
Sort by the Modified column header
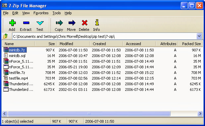click(x=73, y=44)
